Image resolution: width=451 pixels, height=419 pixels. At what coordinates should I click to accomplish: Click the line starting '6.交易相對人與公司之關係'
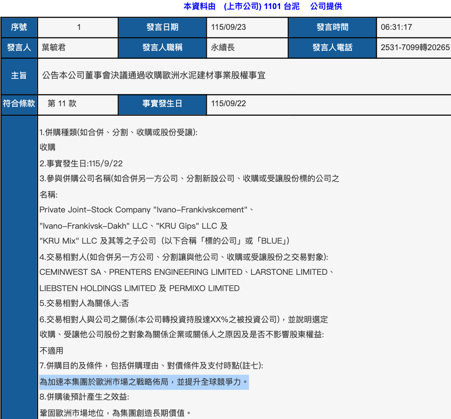[x=184, y=319]
